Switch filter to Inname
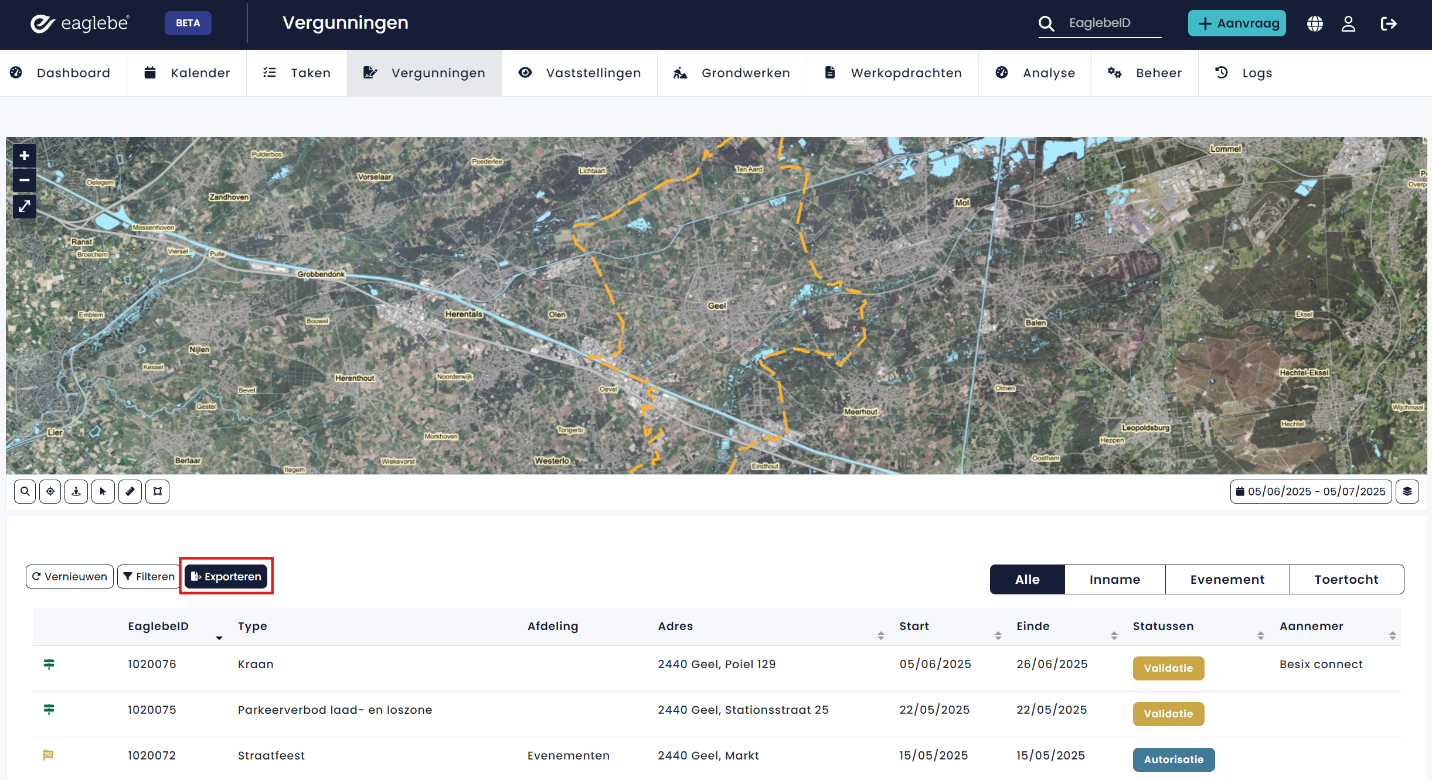The image size is (1432, 780). tap(1114, 579)
